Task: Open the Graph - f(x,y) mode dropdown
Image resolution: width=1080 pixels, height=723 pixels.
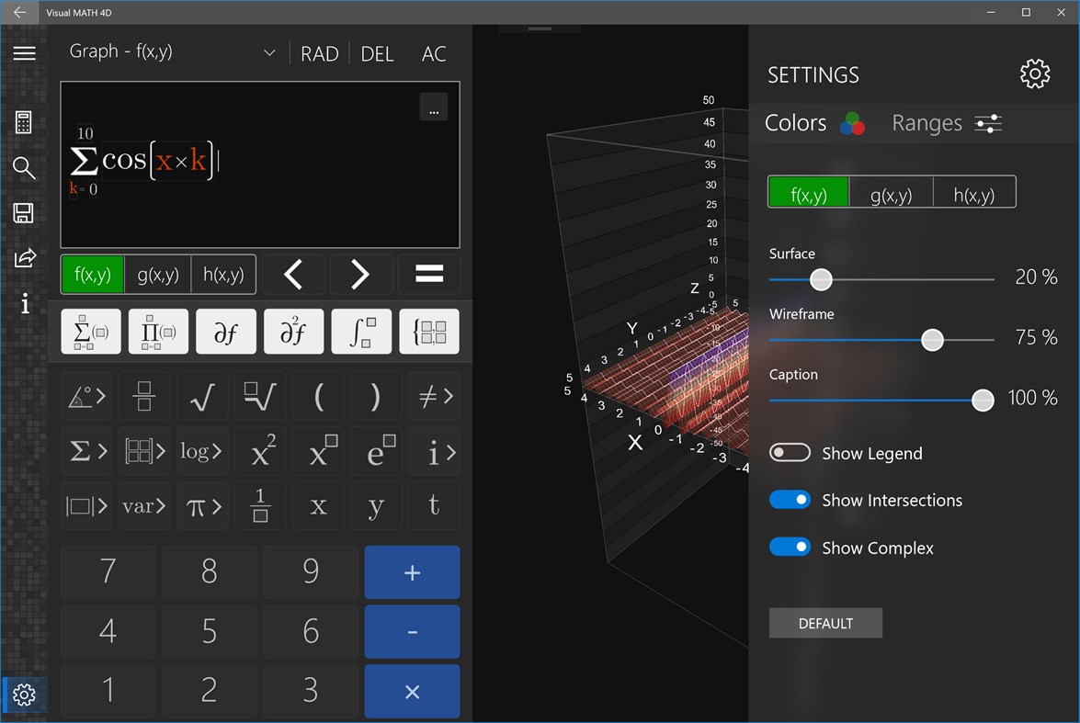Action: 172,51
